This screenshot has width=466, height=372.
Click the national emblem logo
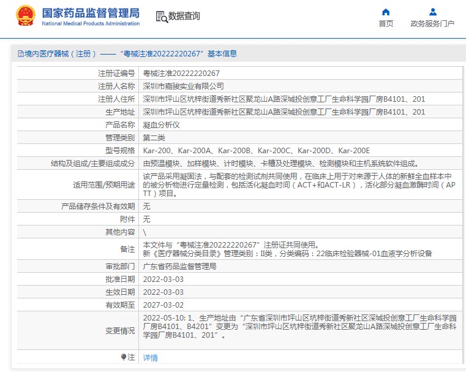pyautogui.click(x=25, y=16)
